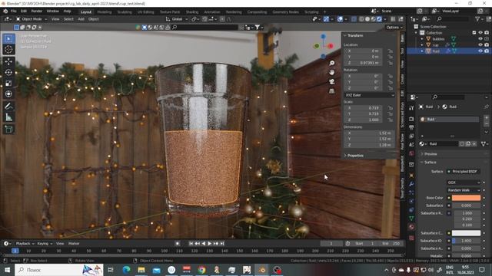Select the Move tool
The image size is (492, 276).
pyautogui.click(x=8, y=61)
